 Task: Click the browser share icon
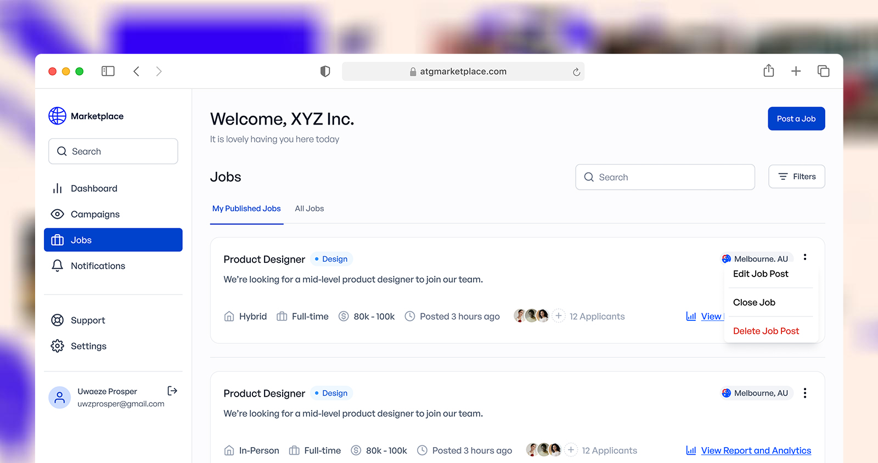coord(768,71)
